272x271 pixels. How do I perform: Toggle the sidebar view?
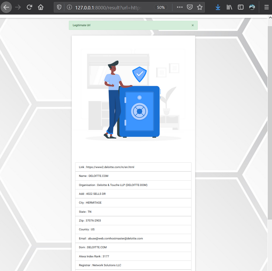[x=241, y=7]
